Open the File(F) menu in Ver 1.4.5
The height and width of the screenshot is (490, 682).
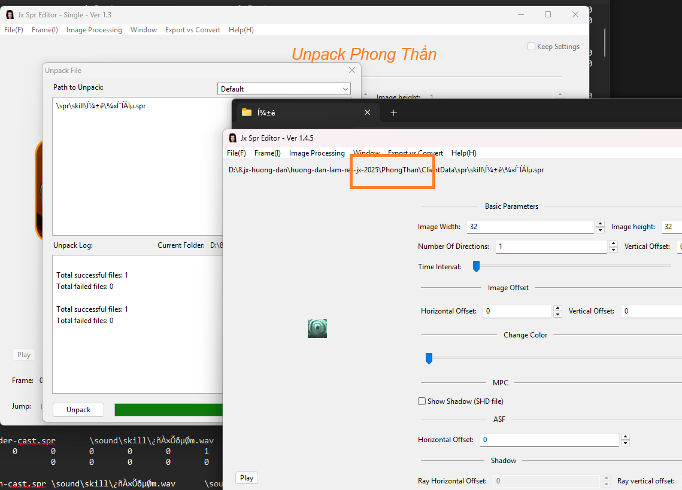[x=236, y=153]
